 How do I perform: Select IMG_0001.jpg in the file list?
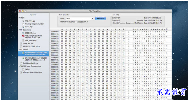tap(30, 21)
